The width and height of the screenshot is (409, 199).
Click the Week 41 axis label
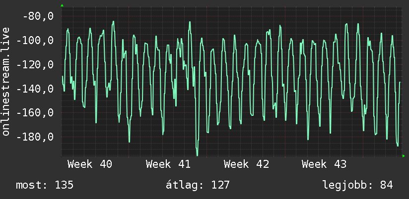[x=168, y=164]
